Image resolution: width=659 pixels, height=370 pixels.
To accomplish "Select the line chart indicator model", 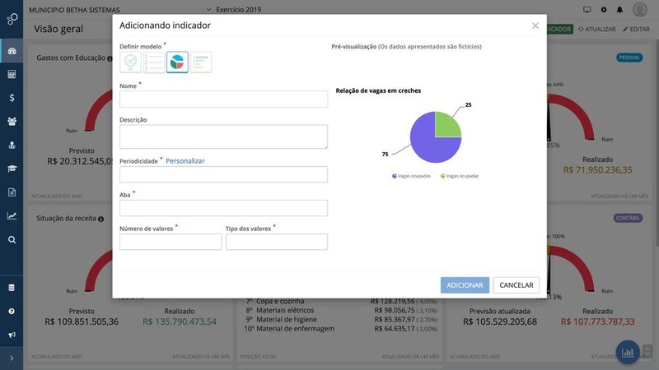I will tap(130, 62).
